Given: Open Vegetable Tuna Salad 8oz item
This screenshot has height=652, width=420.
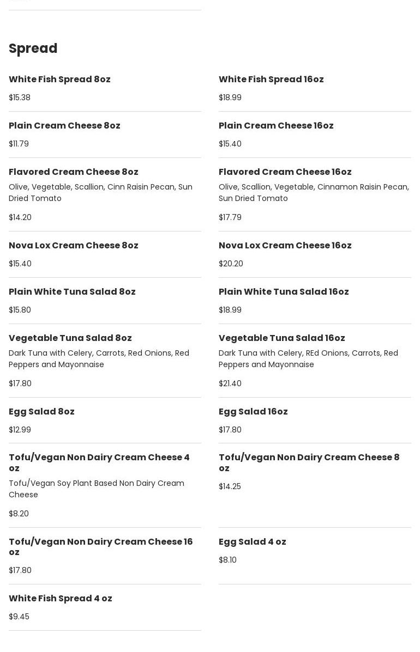Looking at the screenshot, I should (70, 338).
